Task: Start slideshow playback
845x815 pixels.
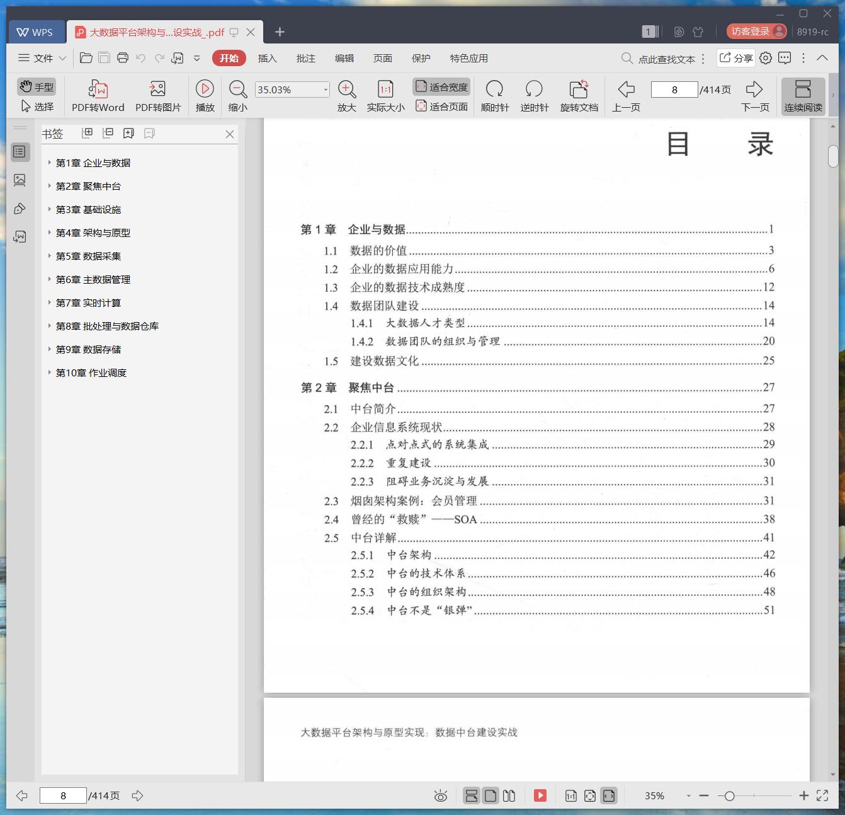Action: point(205,96)
